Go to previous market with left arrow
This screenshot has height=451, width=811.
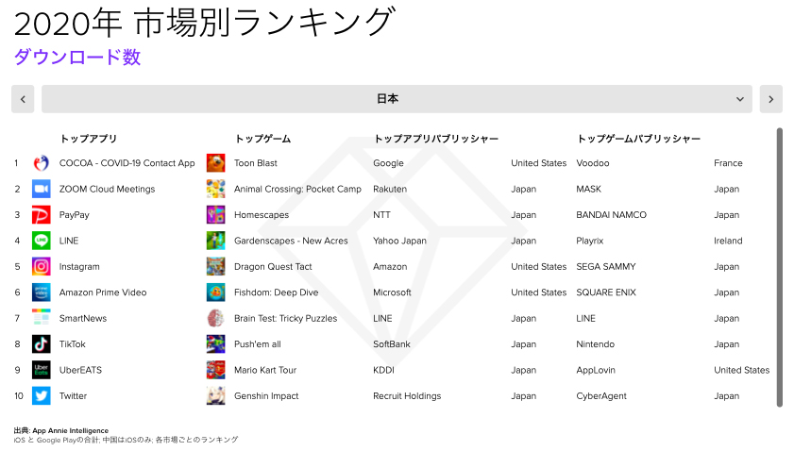point(23,99)
